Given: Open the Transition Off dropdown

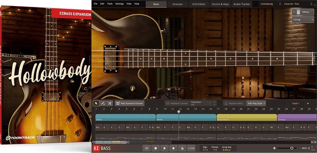Looking at the screenshot, I should tap(201, 103).
